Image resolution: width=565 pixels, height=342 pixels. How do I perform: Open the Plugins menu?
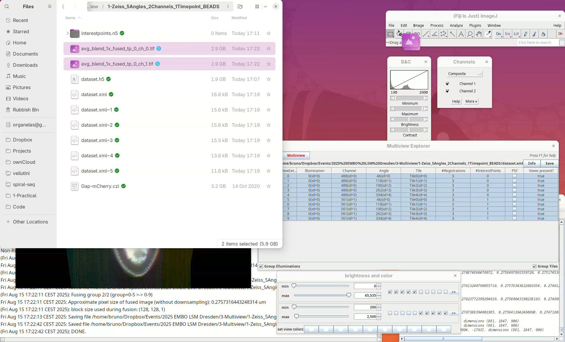(475, 26)
